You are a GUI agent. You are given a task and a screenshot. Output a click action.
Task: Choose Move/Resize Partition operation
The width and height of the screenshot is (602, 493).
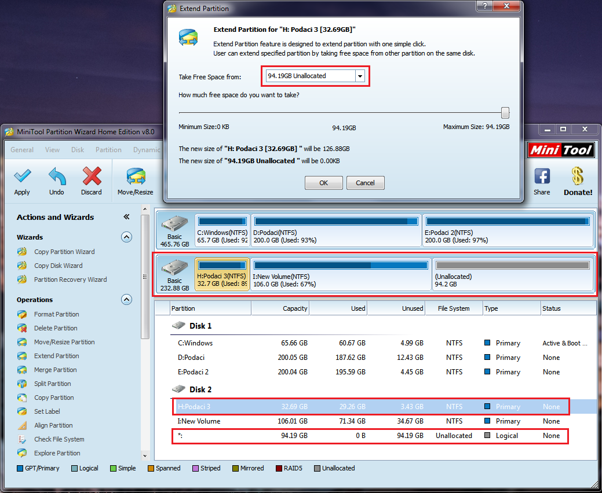click(x=64, y=342)
